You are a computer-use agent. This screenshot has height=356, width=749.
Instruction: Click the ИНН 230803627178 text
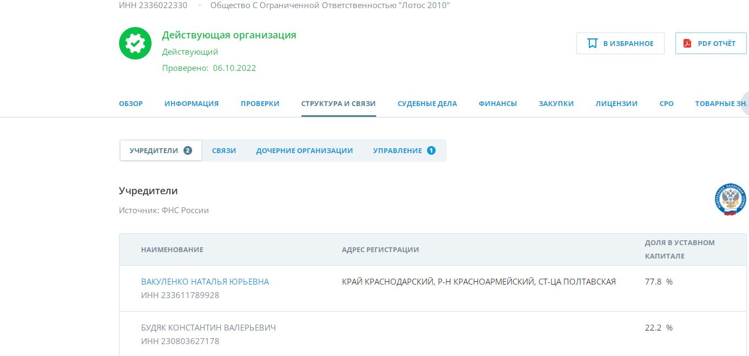[180, 341]
